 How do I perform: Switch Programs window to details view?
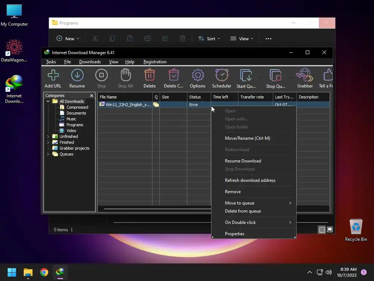322,230
